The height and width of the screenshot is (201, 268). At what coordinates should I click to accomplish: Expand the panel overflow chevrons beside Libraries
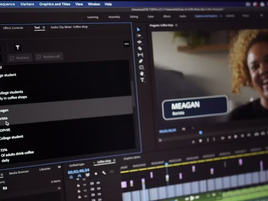coord(59,167)
